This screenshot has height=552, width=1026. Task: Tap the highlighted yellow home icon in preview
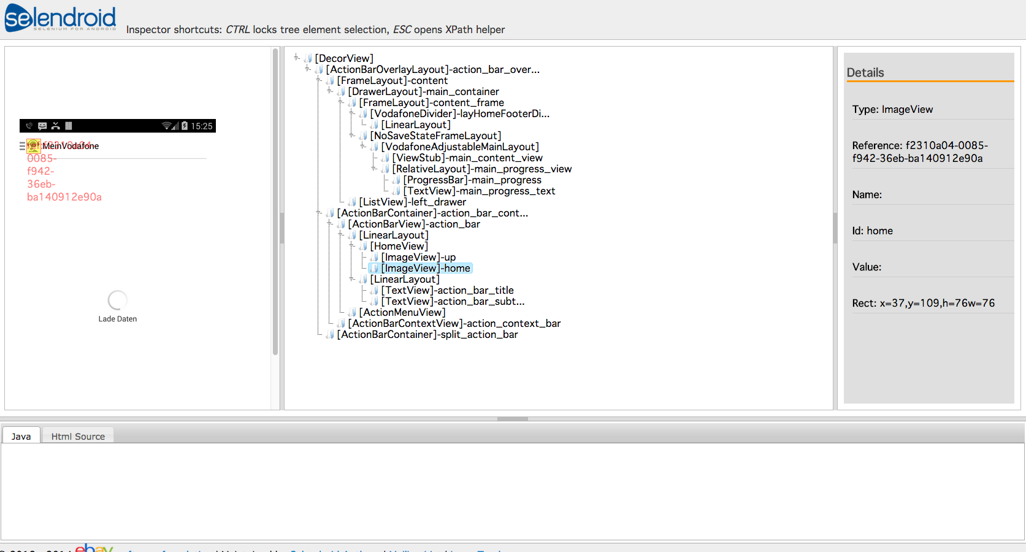coord(33,145)
